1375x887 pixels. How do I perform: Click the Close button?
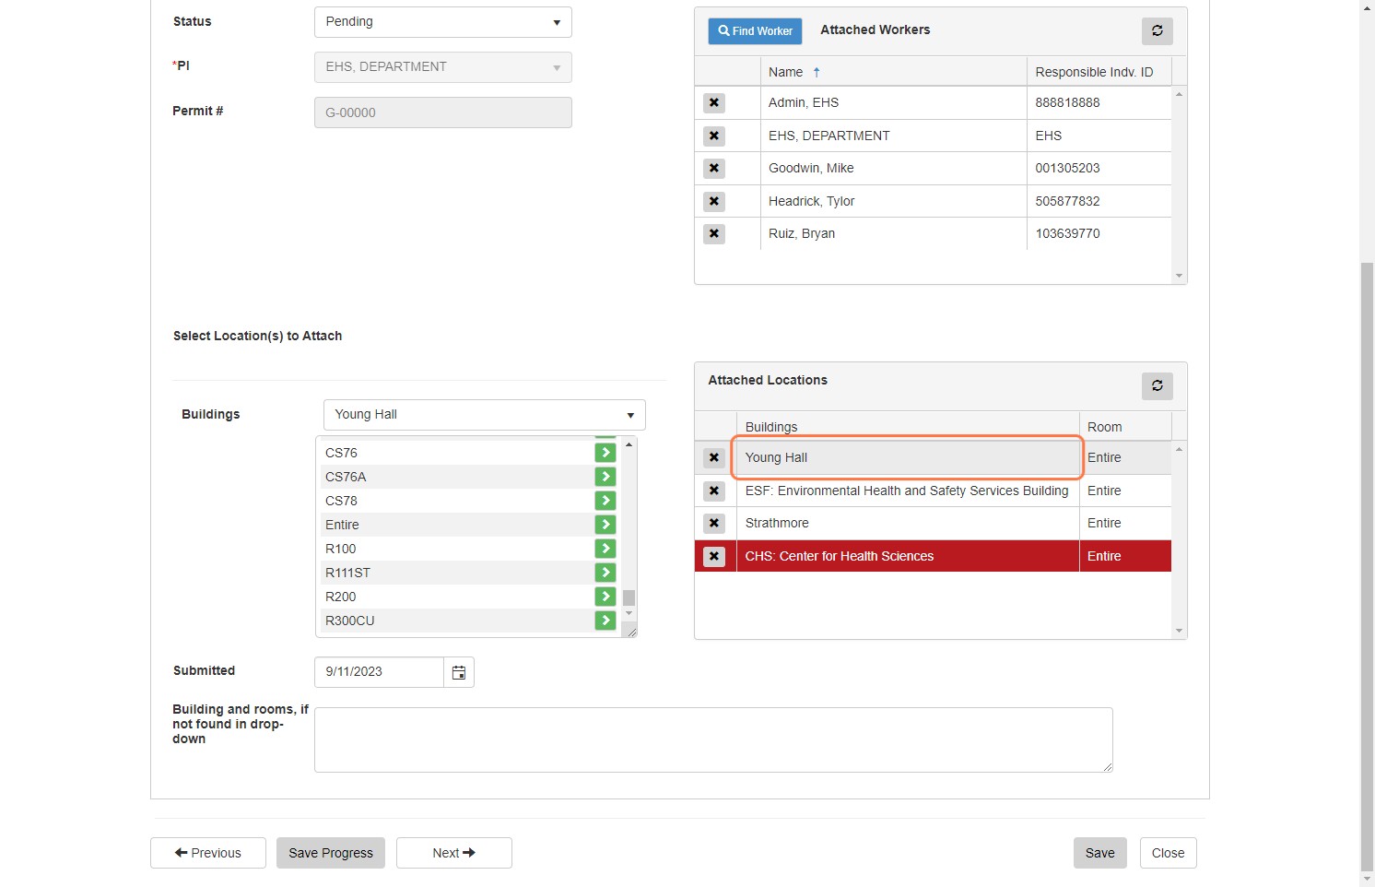(1169, 853)
